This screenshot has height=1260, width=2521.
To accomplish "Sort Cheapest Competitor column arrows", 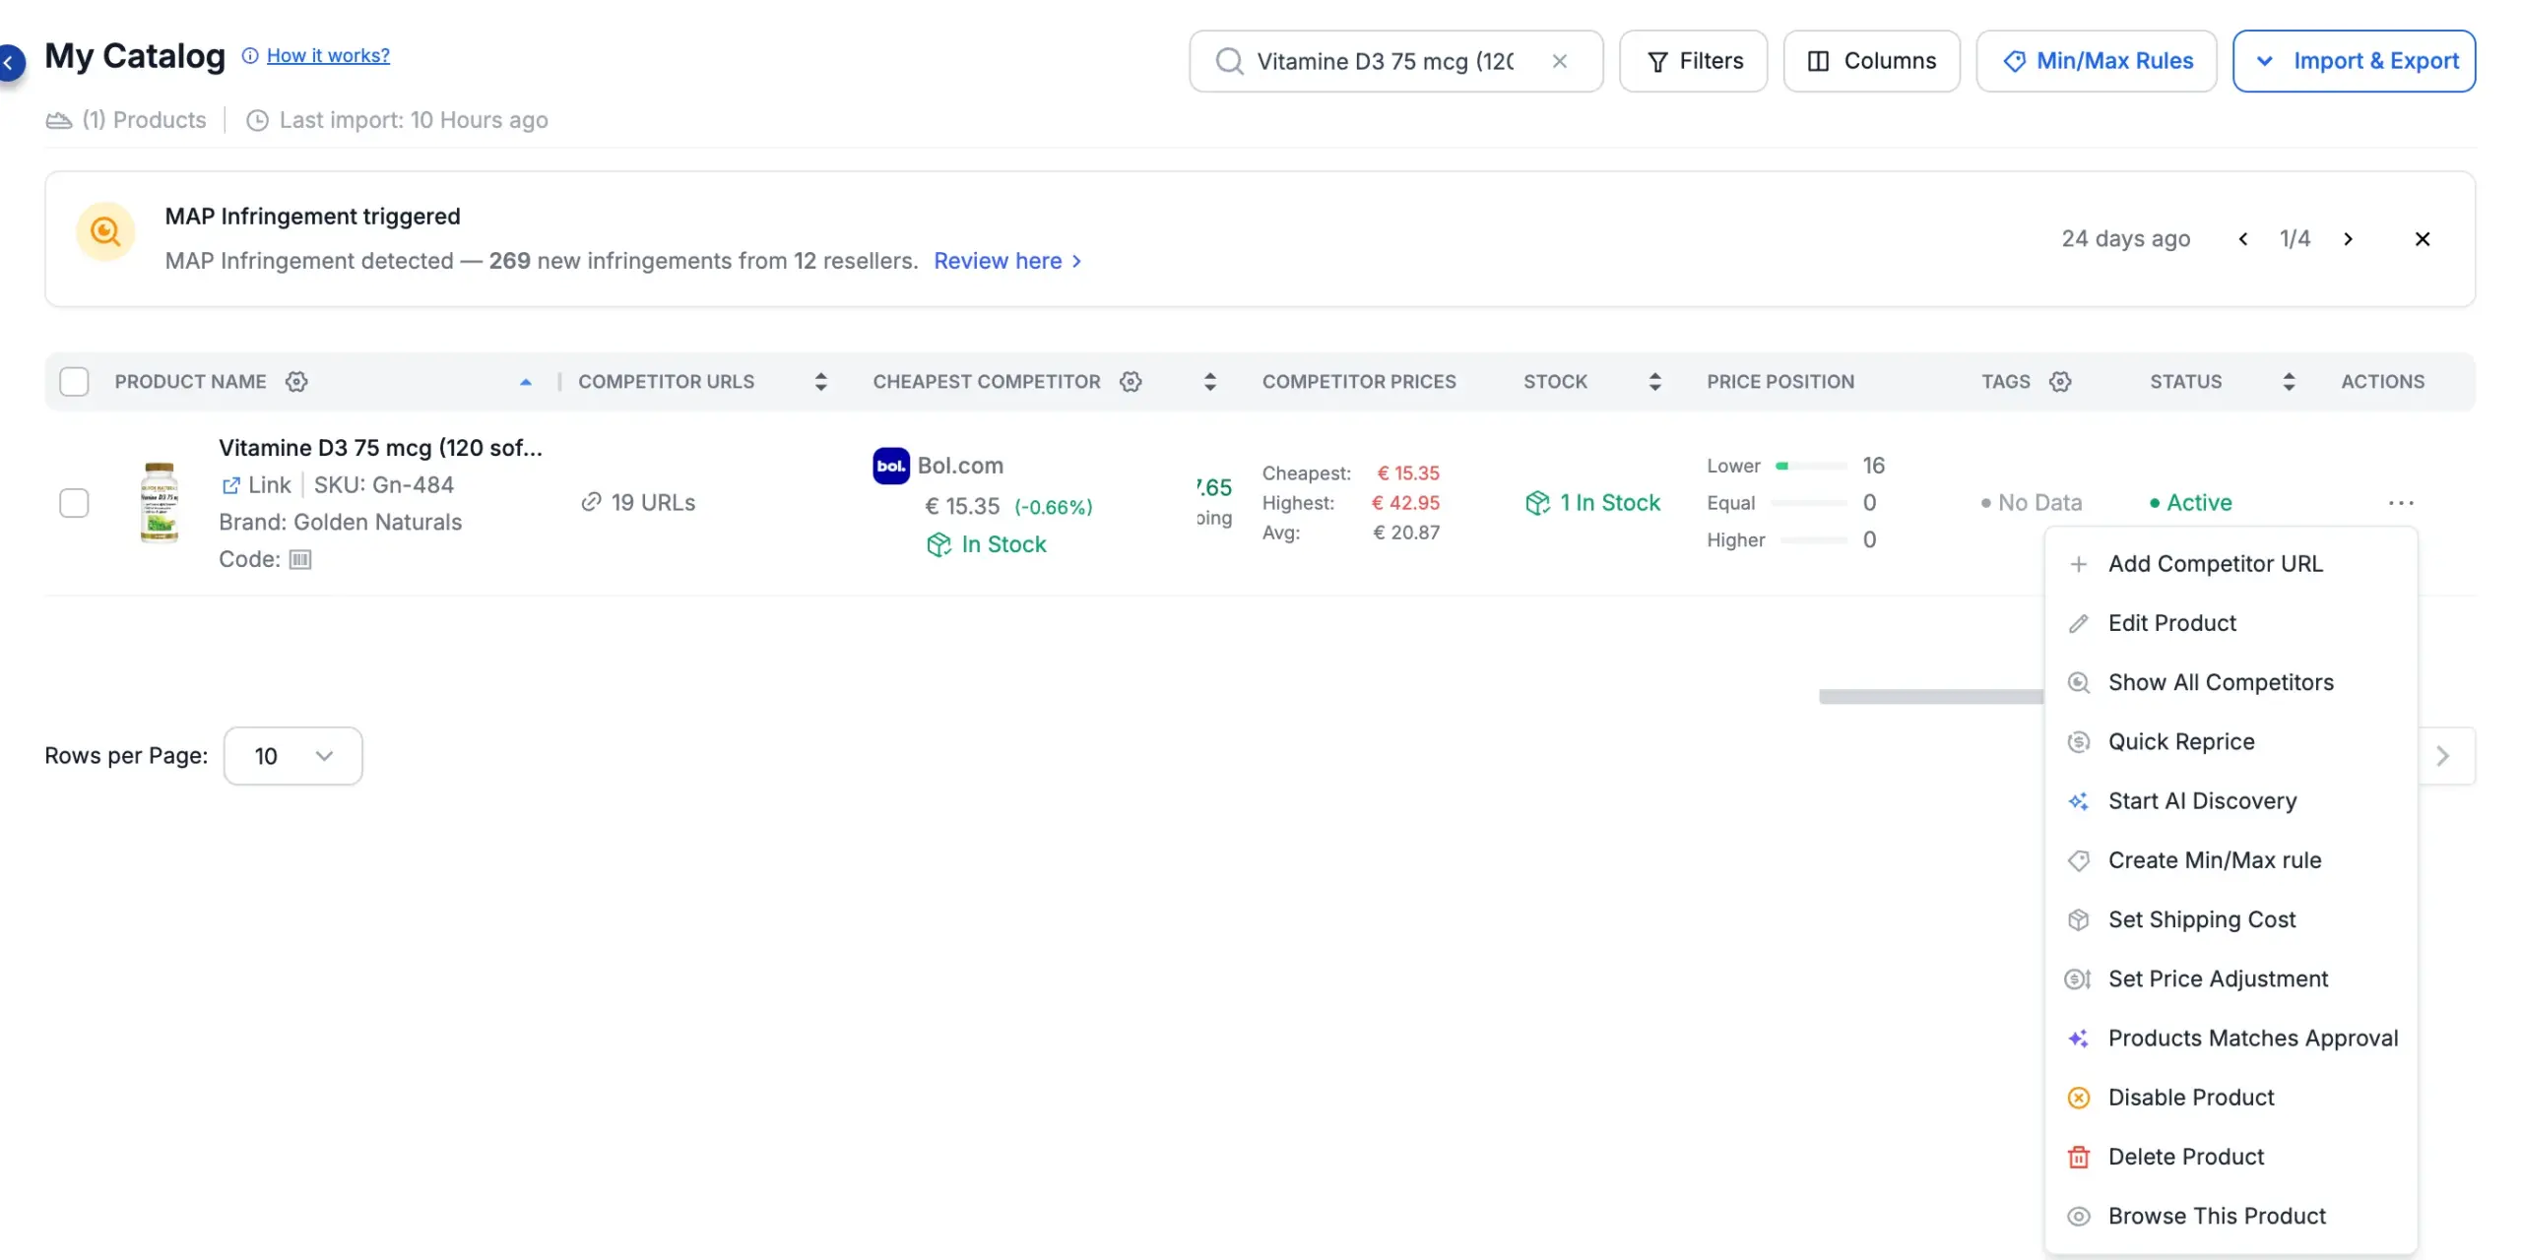I will tap(1209, 381).
